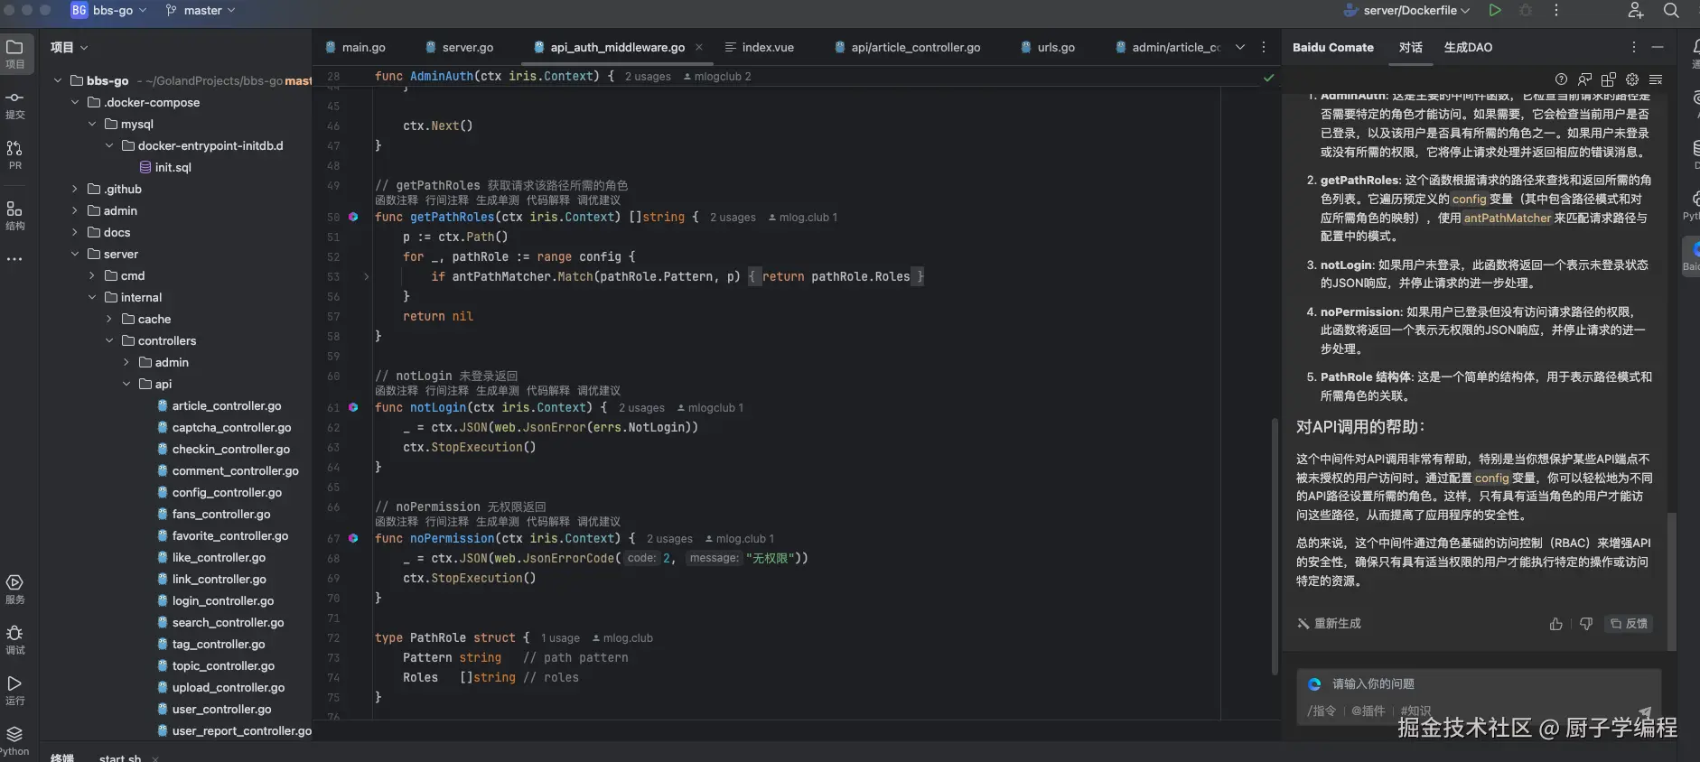Open the add user/collaboration icon

click(x=1636, y=10)
